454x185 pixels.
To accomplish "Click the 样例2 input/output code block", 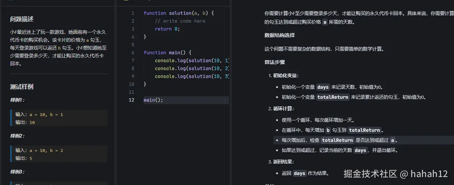I will (59, 154).
